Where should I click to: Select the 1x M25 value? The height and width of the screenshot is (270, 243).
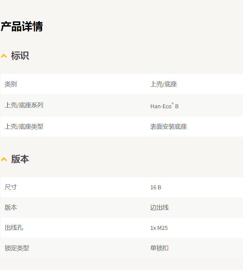159,228
